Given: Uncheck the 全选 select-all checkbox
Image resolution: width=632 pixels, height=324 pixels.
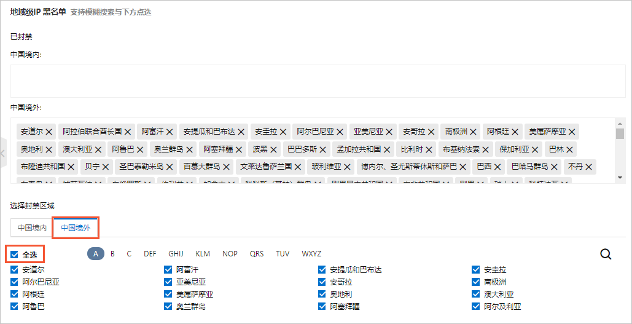Looking at the screenshot, I should coord(15,255).
